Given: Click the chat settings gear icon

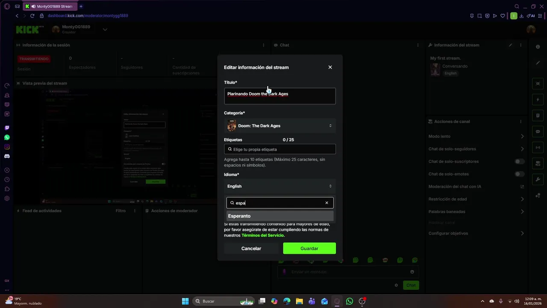Looking at the screenshot, I should [x=396, y=285].
